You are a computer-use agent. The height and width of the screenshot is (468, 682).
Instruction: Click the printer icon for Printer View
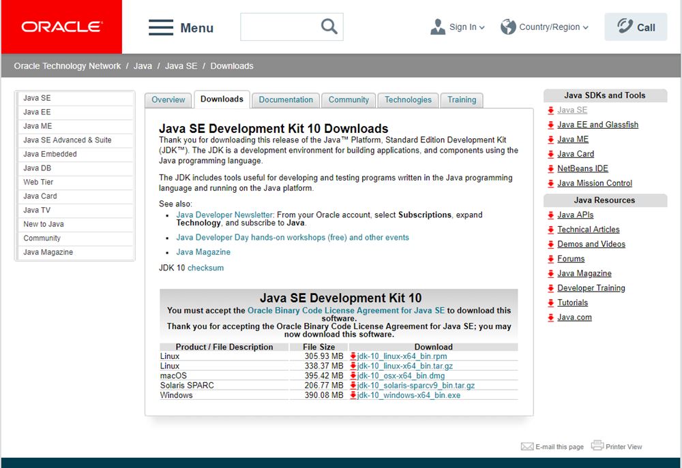pos(597,446)
